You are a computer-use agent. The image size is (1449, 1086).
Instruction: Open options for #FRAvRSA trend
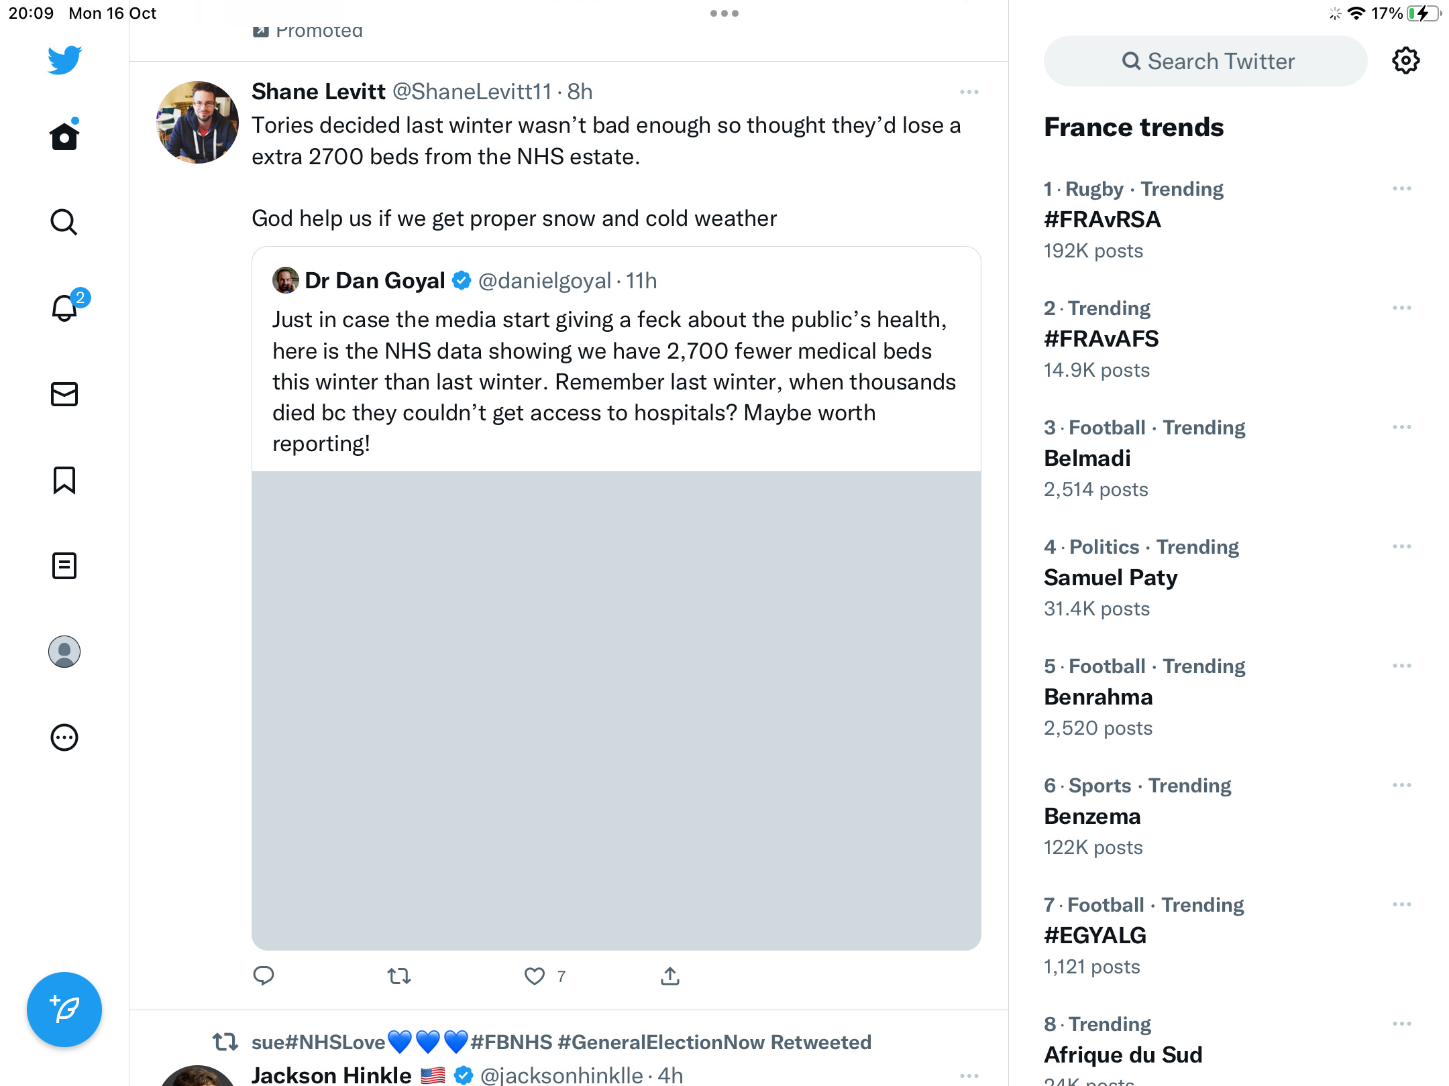1402,189
